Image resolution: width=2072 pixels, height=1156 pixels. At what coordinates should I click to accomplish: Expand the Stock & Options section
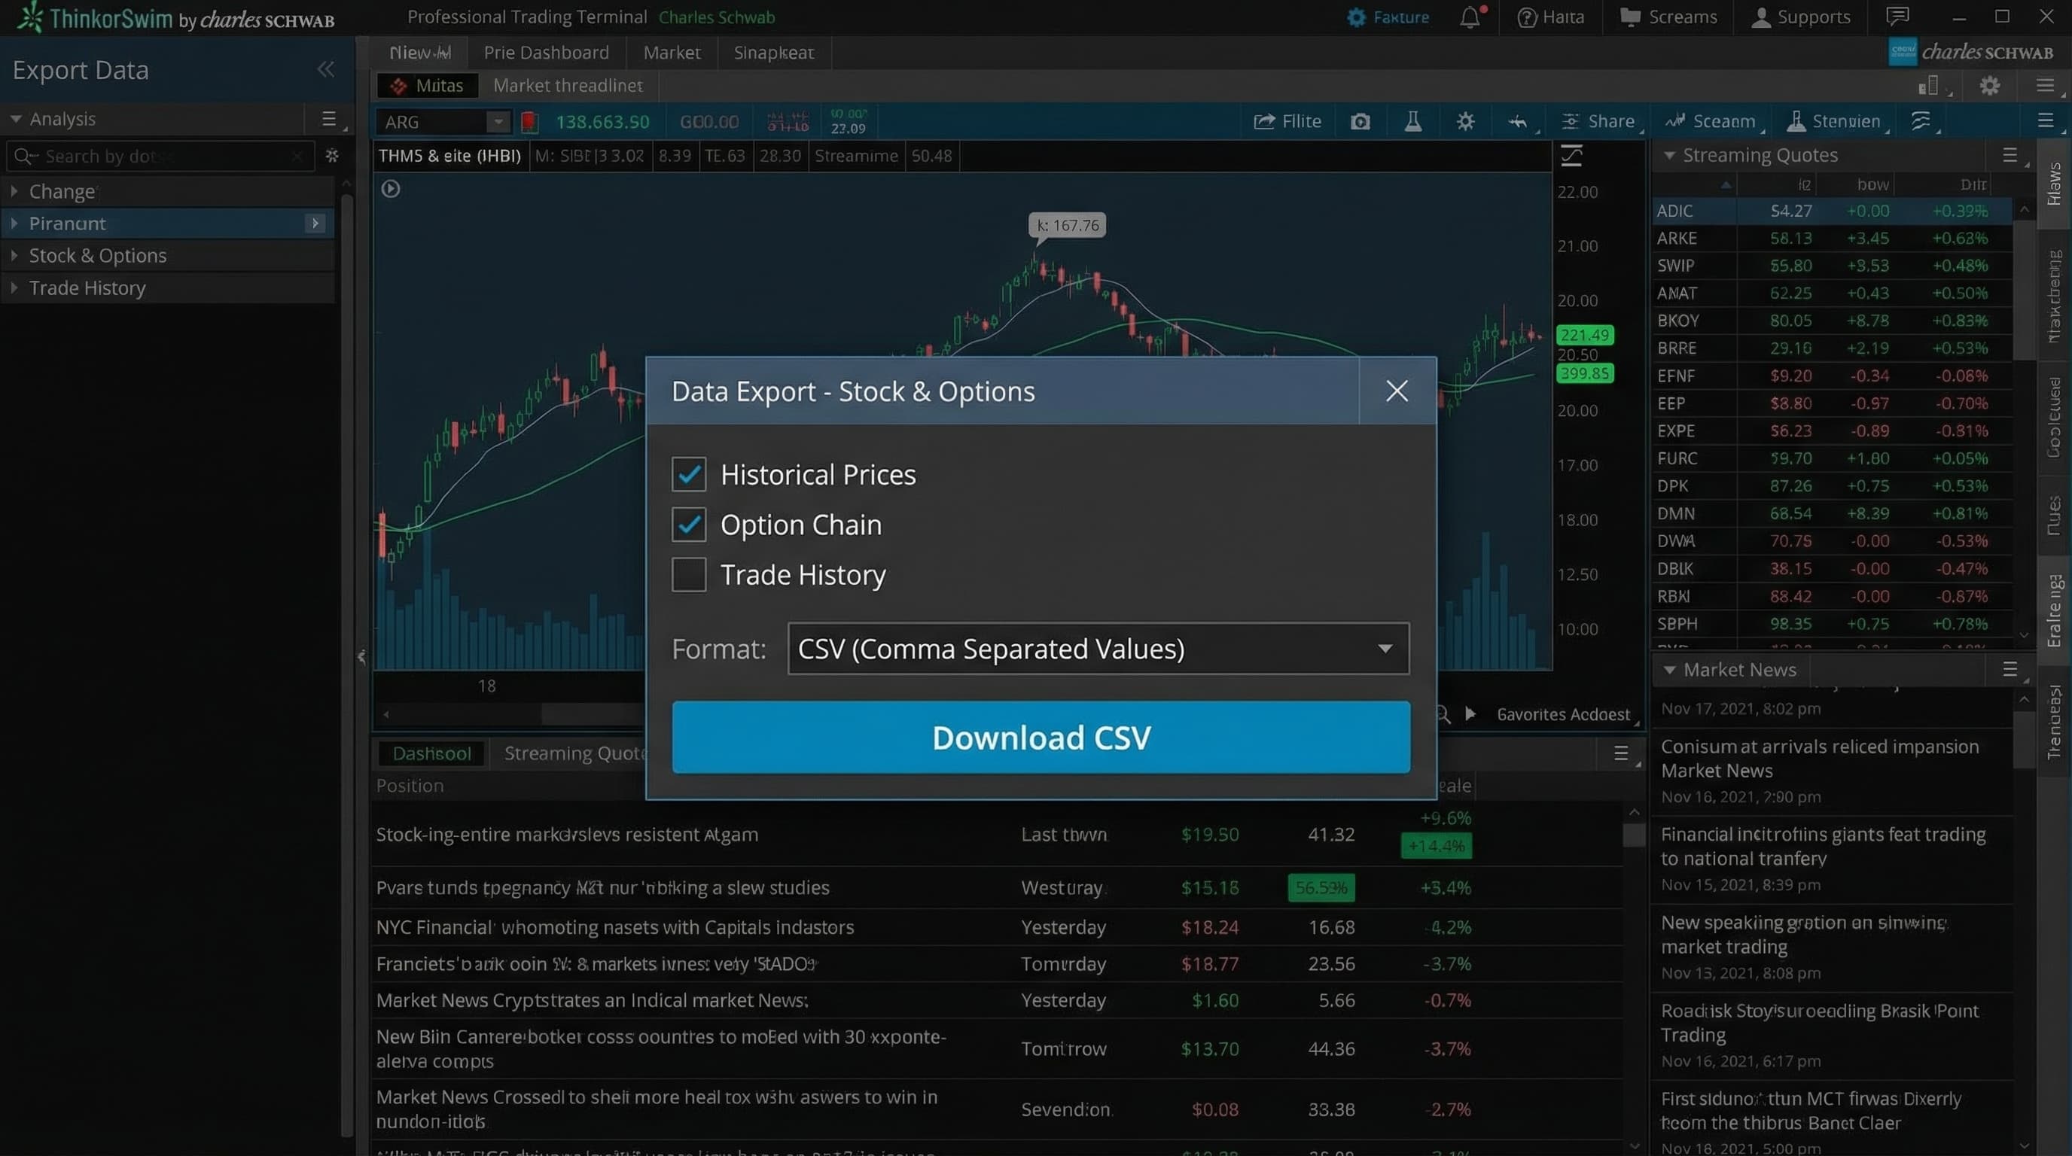pyautogui.click(x=97, y=256)
